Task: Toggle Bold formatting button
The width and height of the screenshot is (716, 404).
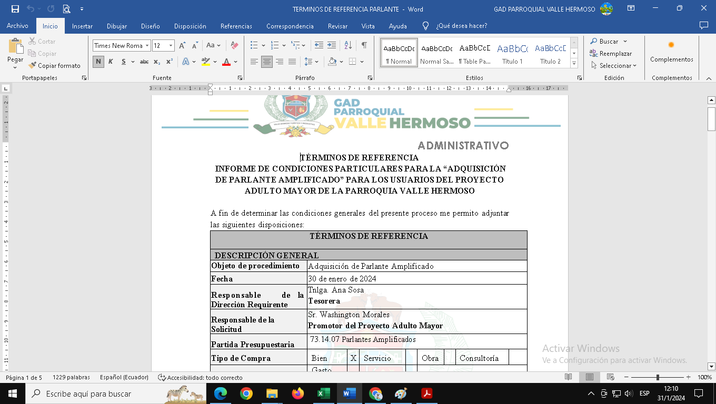Action: tap(98, 62)
